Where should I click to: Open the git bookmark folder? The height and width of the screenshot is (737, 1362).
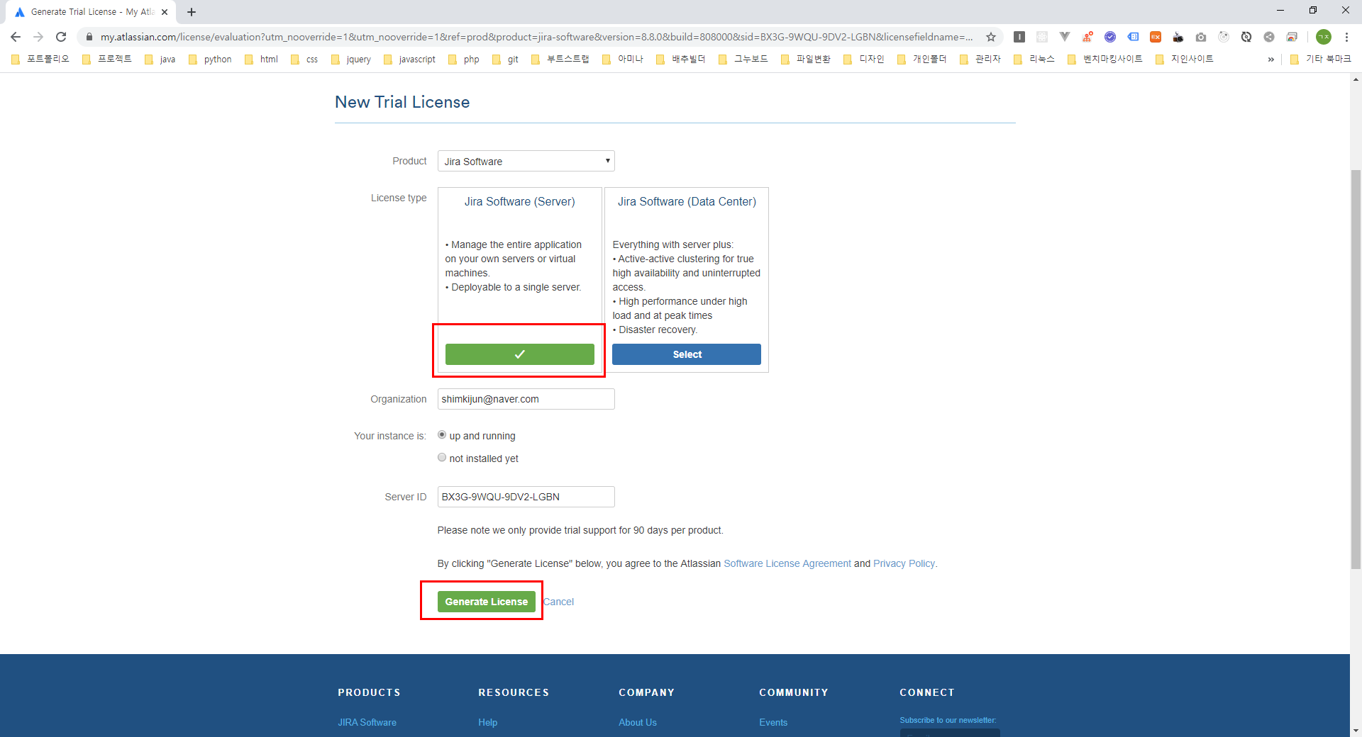coord(505,59)
